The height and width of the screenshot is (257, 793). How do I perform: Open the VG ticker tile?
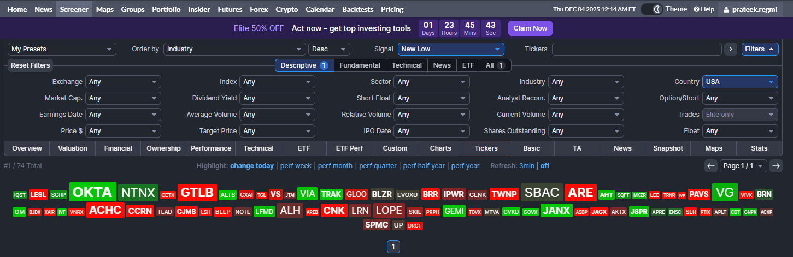725,193
